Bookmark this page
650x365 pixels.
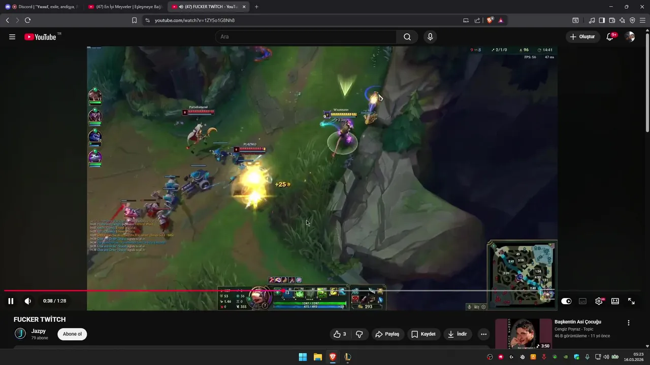point(134,20)
